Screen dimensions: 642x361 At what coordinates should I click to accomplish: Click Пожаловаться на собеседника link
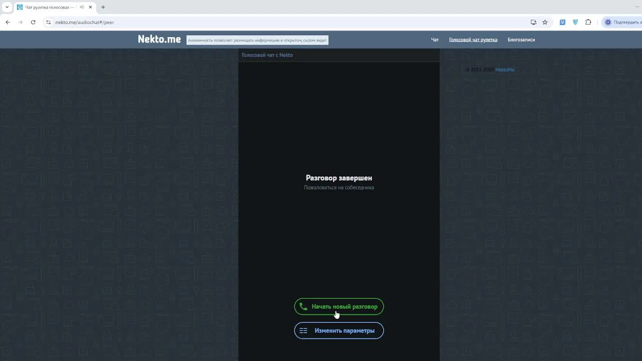(x=339, y=188)
